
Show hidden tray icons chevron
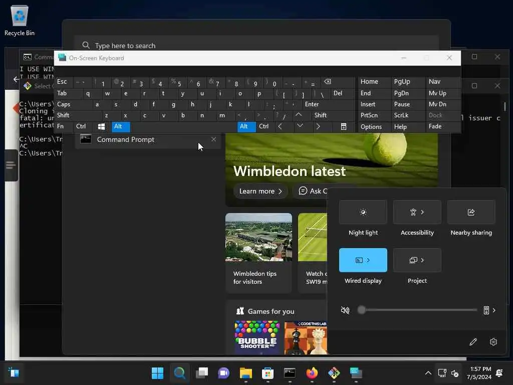click(428, 373)
